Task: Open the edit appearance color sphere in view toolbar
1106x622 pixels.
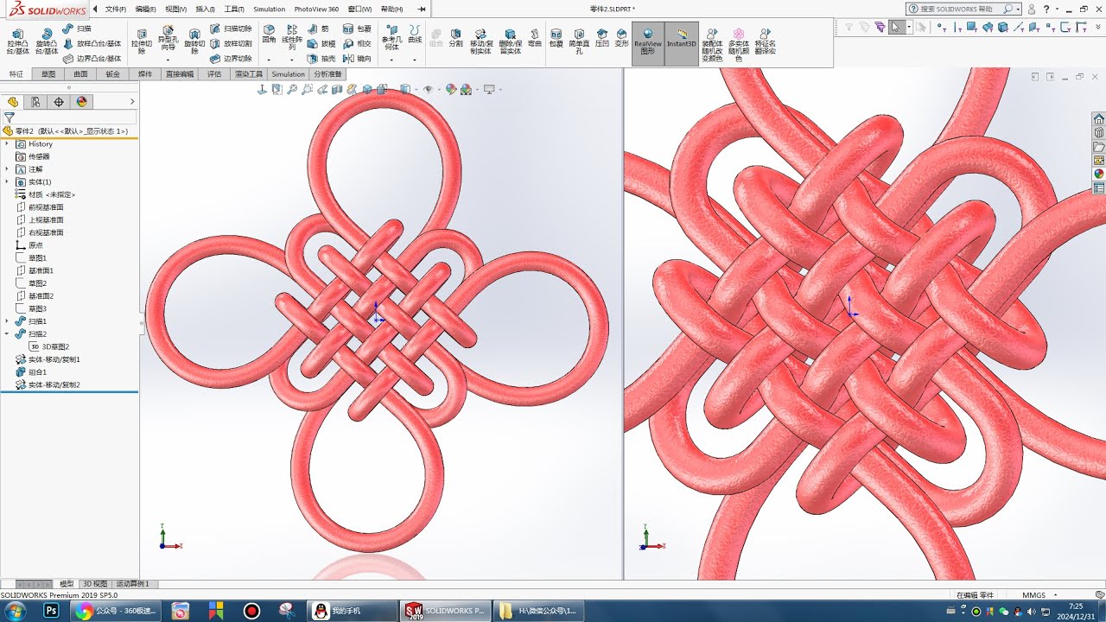Action: click(451, 89)
